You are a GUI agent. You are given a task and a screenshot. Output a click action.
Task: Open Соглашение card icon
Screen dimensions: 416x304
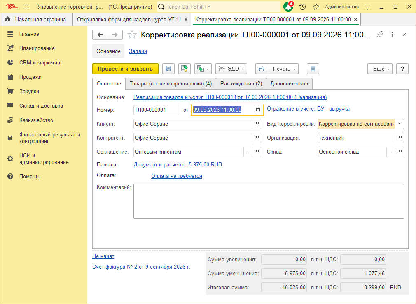tap(257, 152)
